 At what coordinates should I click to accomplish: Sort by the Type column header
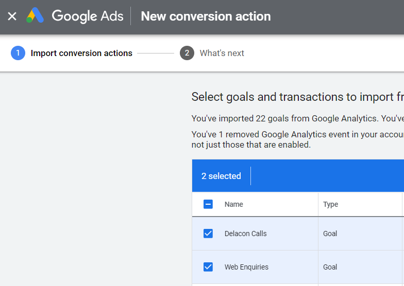[x=331, y=204]
